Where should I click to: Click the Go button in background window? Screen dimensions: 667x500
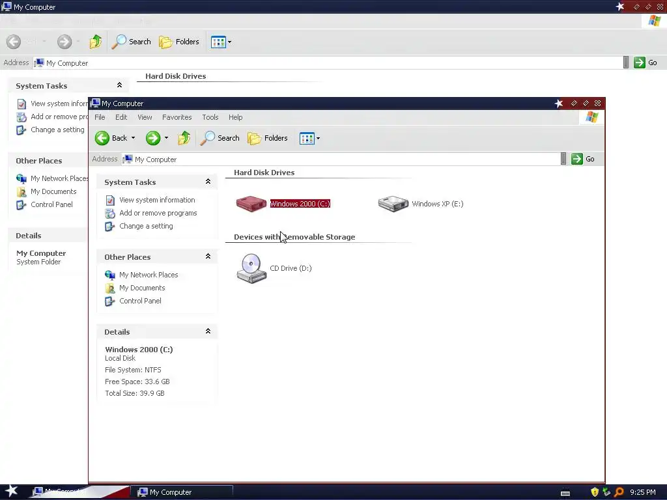(646, 62)
